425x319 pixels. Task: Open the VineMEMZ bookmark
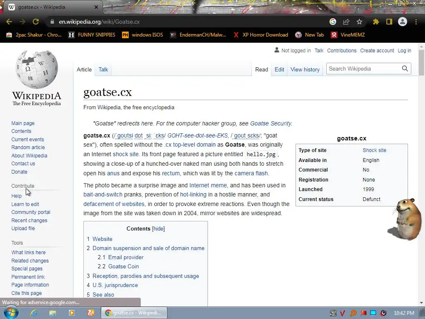[x=348, y=35]
